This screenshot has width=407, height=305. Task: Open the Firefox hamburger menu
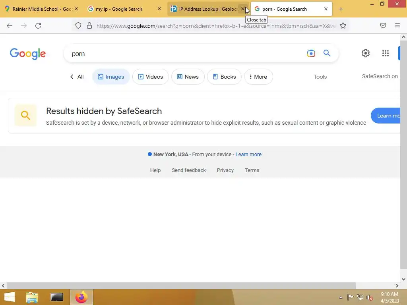click(x=397, y=25)
